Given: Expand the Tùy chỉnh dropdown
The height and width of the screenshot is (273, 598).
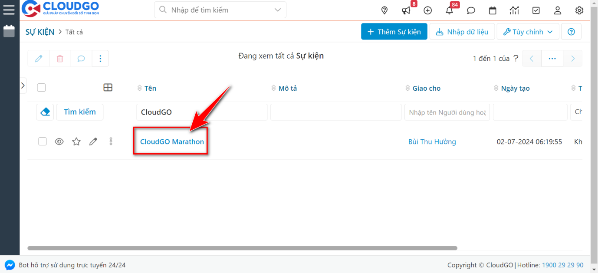Looking at the screenshot, I should pos(528,32).
